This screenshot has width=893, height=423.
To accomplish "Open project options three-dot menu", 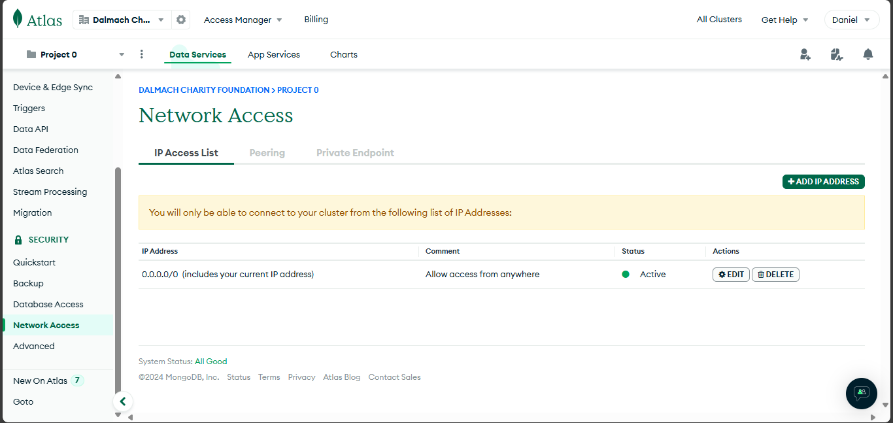I will click(142, 54).
